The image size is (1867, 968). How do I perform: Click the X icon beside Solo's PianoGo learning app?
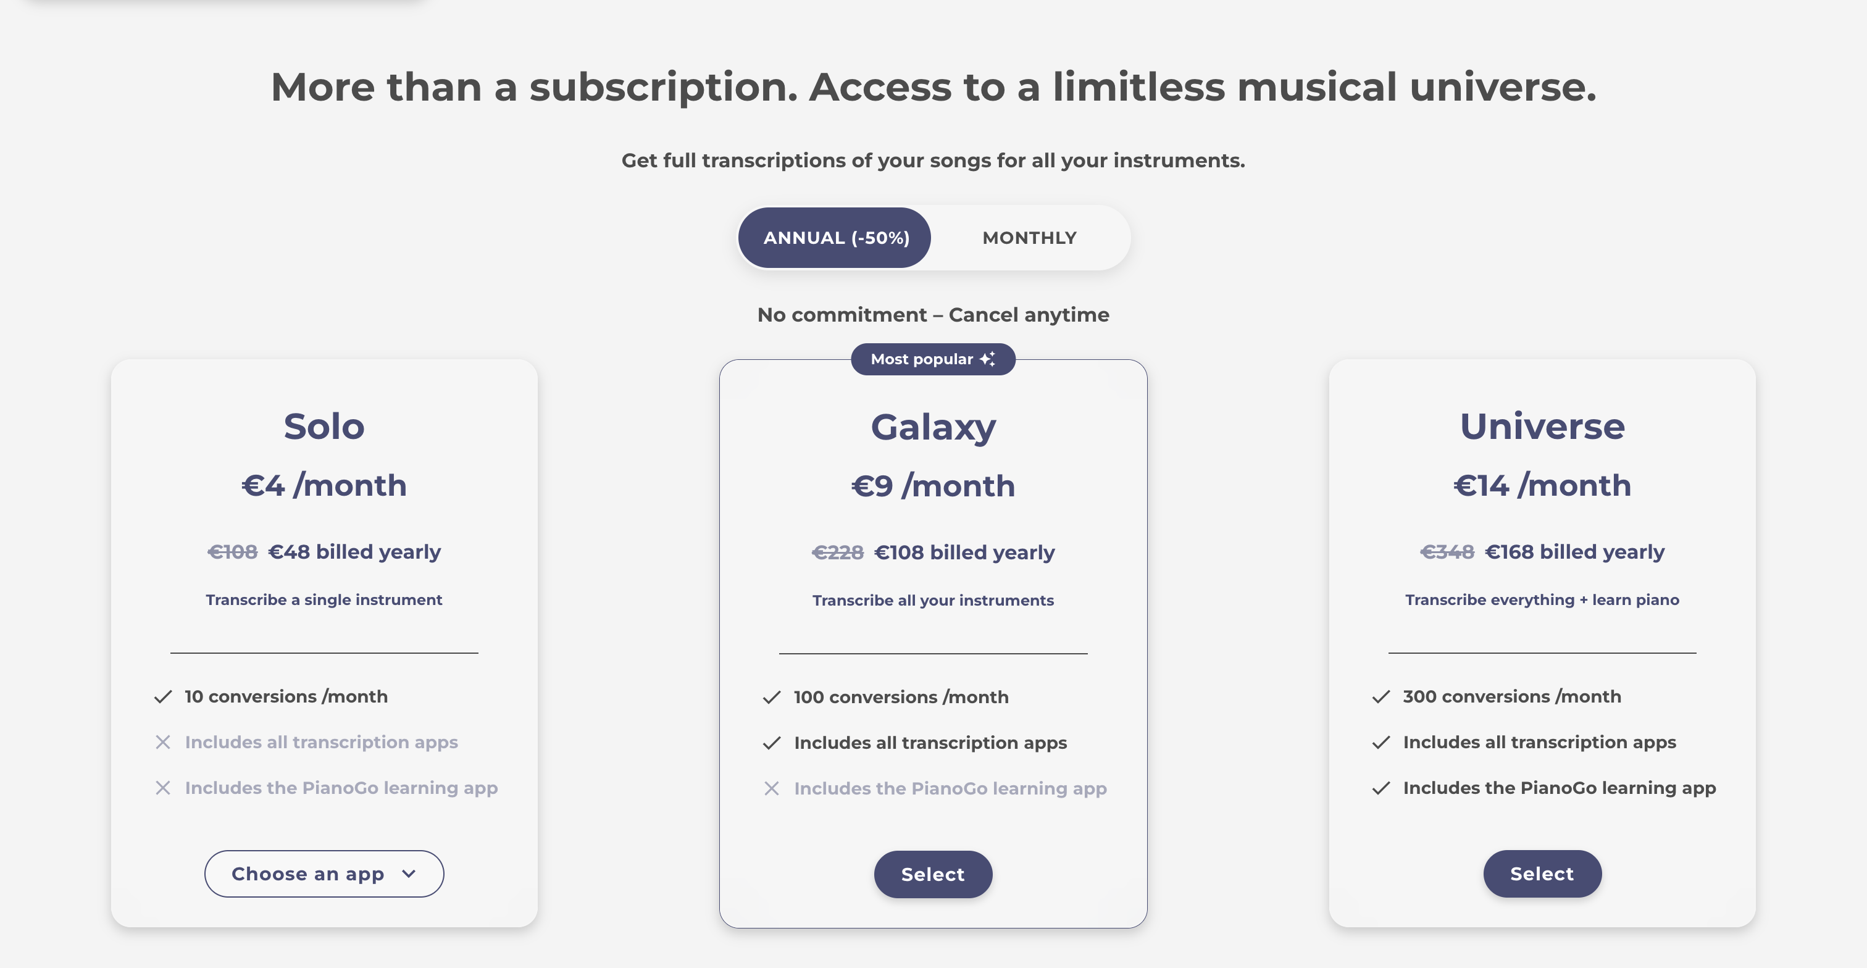coord(163,788)
